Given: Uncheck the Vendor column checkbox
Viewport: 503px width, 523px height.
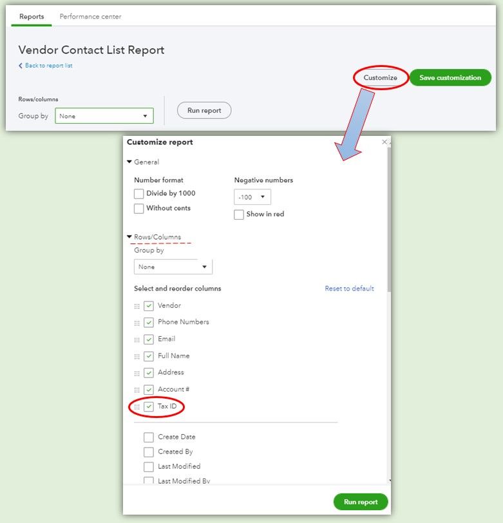Looking at the screenshot, I should [149, 306].
